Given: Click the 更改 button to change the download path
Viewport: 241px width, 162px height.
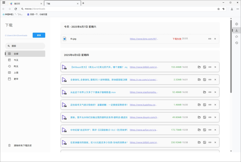Looking at the screenshot, I should (39, 35).
